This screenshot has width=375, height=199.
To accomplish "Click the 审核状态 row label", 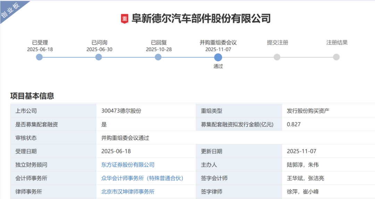I will click(26, 138).
